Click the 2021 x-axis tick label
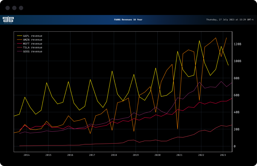Screen dimensions: 257x166 click(179, 155)
